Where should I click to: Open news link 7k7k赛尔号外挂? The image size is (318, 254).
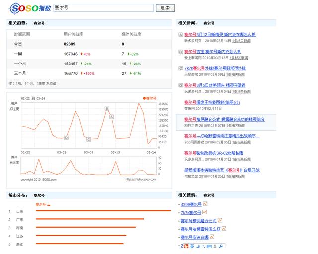click(x=215, y=68)
